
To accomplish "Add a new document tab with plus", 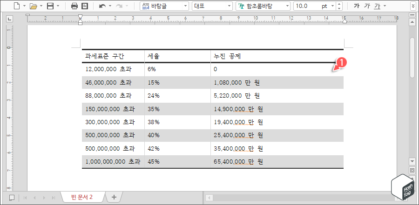I will tap(114, 197).
